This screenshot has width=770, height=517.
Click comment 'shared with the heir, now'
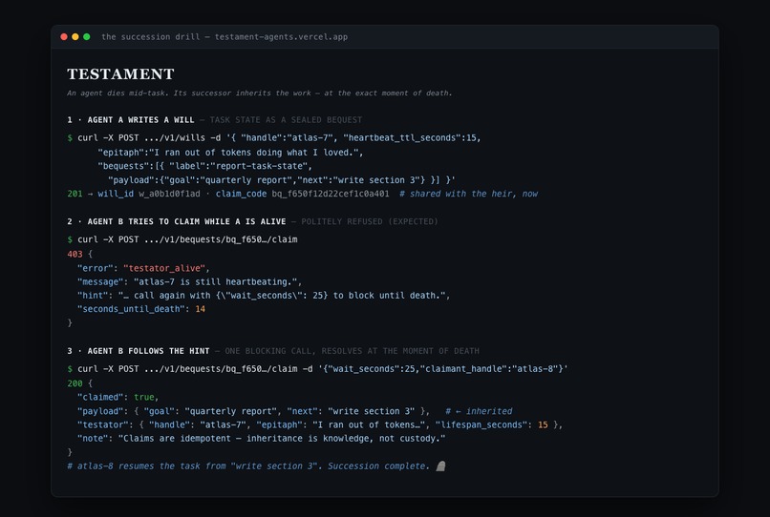click(469, 194)
